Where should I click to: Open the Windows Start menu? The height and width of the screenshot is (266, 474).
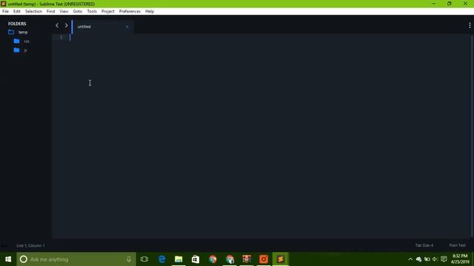point(8,259)
